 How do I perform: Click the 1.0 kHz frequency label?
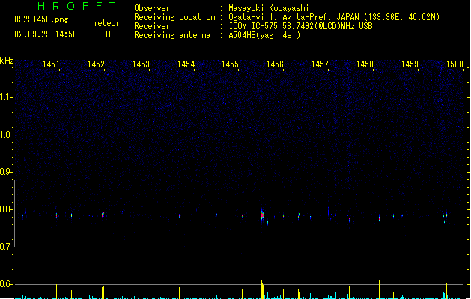(6, 135)
